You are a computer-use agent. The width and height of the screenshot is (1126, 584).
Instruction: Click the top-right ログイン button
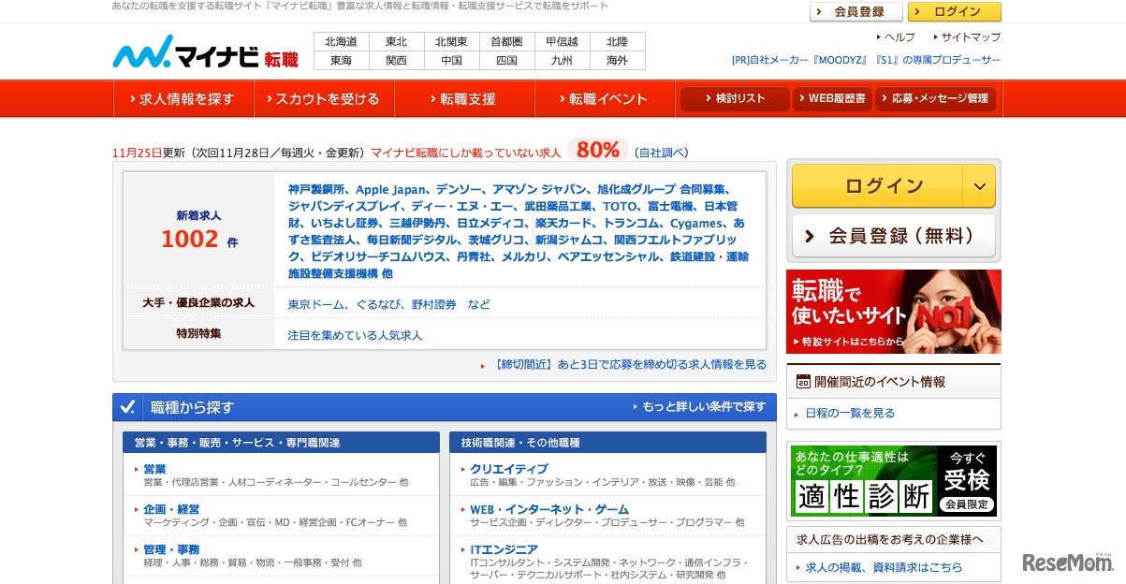(954, 12)
